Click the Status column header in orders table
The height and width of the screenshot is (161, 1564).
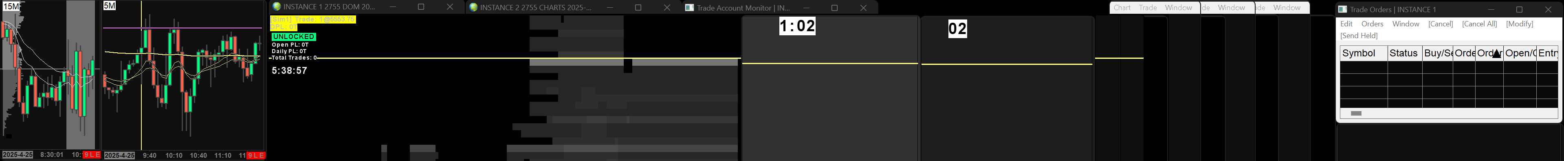[x=1405, y=53]
